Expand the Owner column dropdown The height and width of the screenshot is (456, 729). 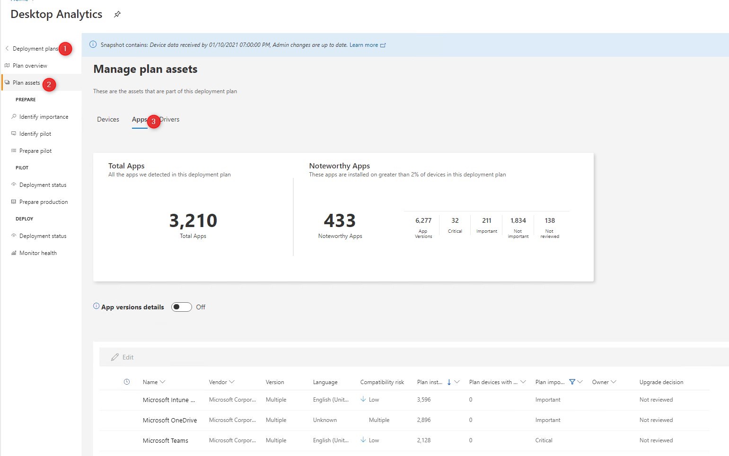[614, 382]
